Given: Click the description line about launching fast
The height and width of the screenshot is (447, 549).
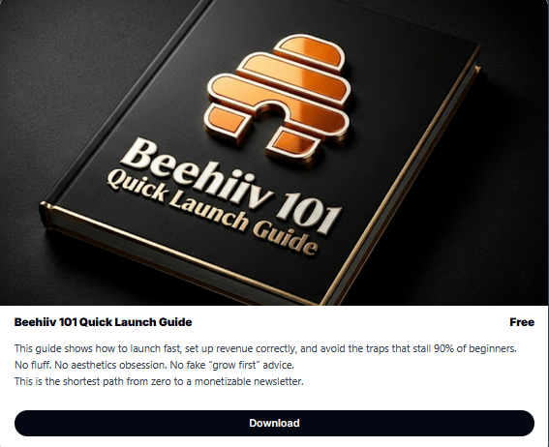Looking at the screenshot, I should point(265,348).
